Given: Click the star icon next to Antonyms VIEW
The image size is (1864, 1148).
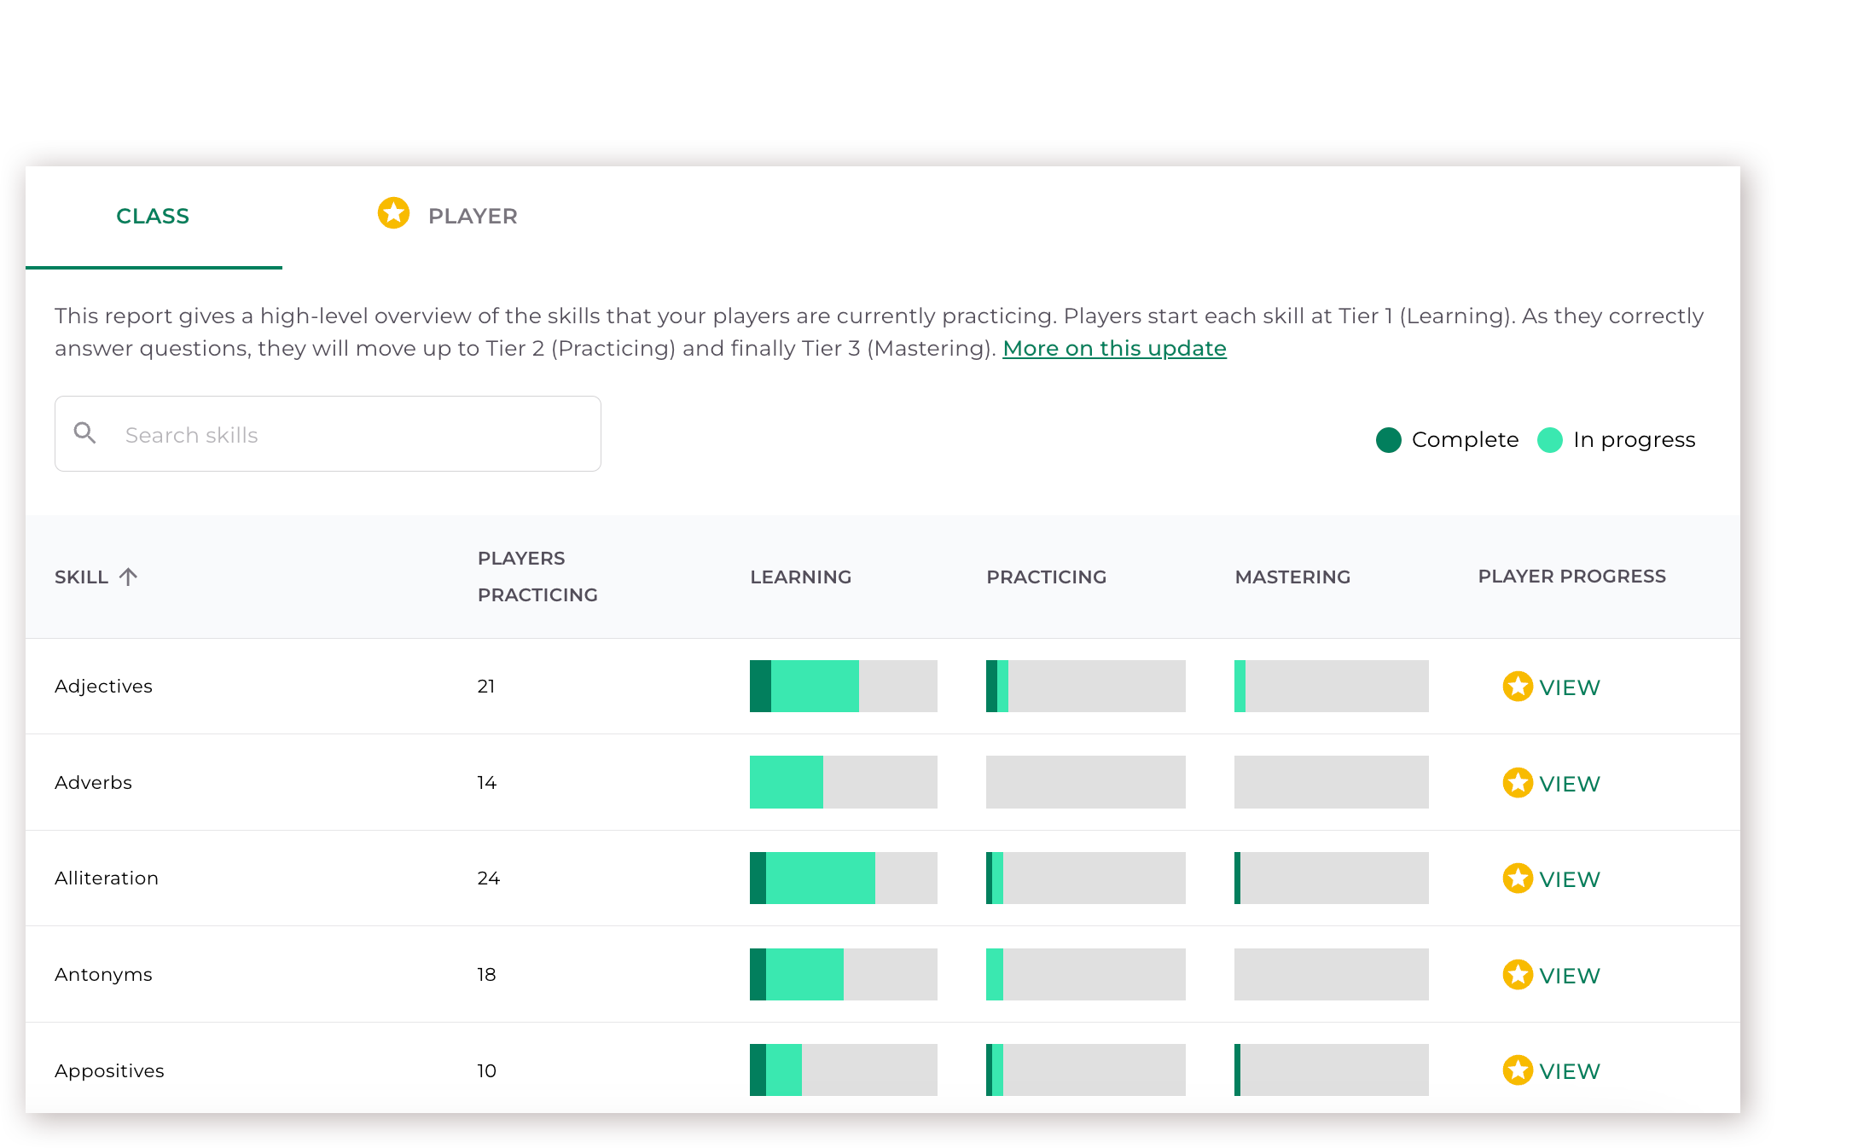Looking at the screenshot, I should tap(1518, 975).
